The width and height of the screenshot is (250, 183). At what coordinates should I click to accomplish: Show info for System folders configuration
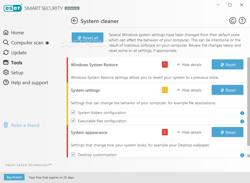click(x=242, y=113)
